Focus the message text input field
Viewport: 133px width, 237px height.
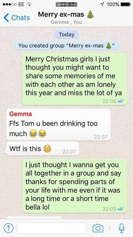52,228
